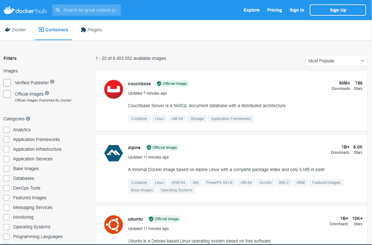Switch to the Docker tab
The image size is (372, 245).
coord(15,30)
